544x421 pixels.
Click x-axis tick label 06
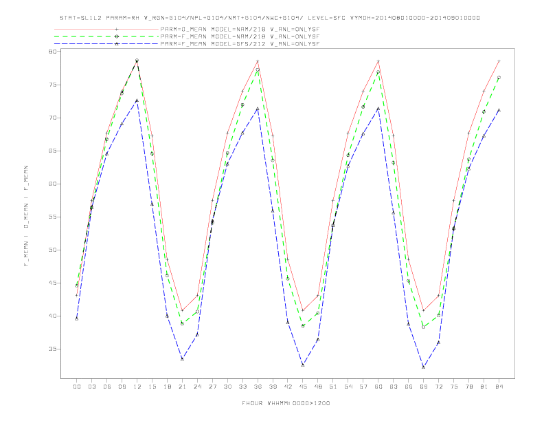click(107, 387)
